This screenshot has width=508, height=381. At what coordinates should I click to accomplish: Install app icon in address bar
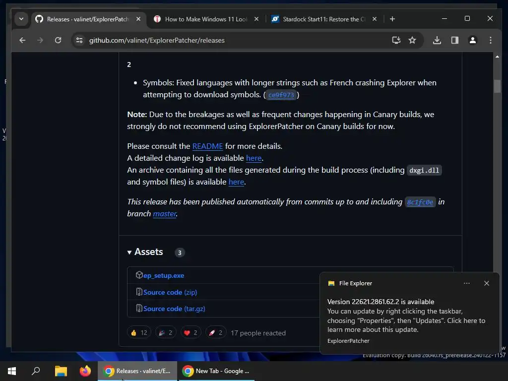[x=396, y=40]
